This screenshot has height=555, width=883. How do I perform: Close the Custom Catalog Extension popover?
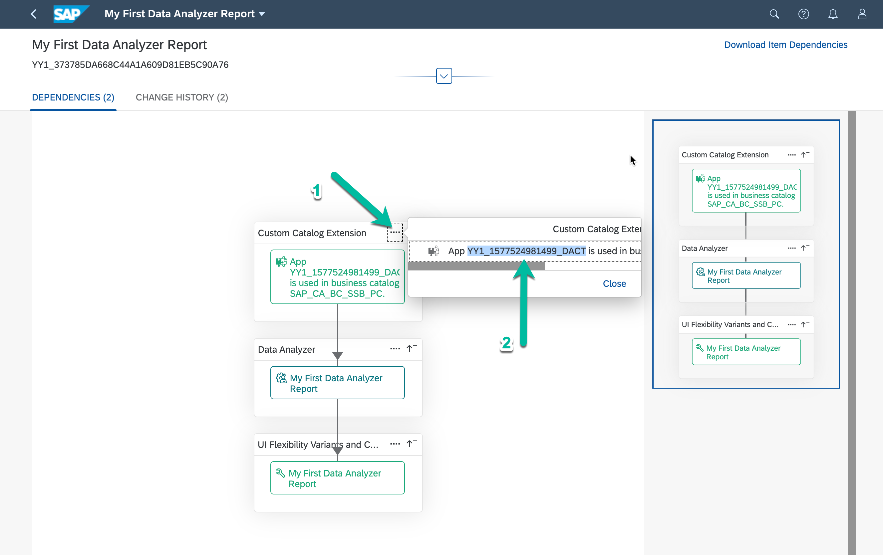coord(614,283)
